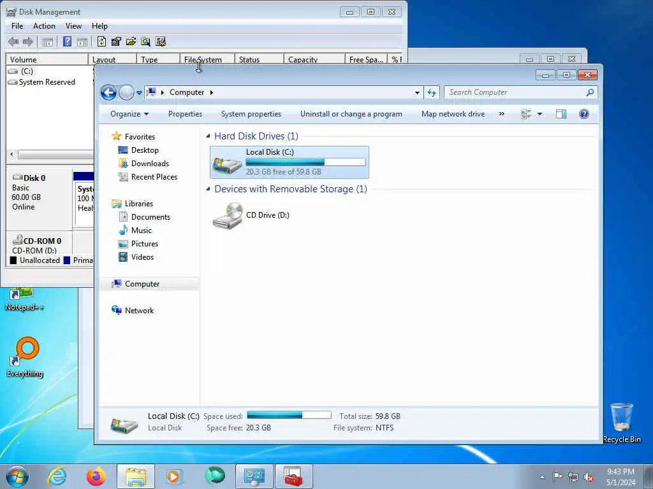653x489 pixels.
Task: Click Explorer's Forward navigation button
Action: (126, 92)
